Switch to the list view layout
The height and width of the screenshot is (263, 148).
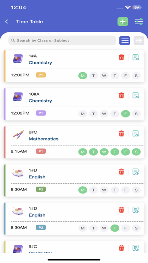pyautogui.click(x=125, y=40)
